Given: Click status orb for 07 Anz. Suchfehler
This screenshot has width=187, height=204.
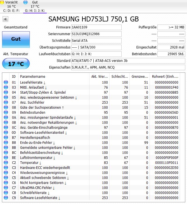Looking at the screenshot, I should click(6, 102).
